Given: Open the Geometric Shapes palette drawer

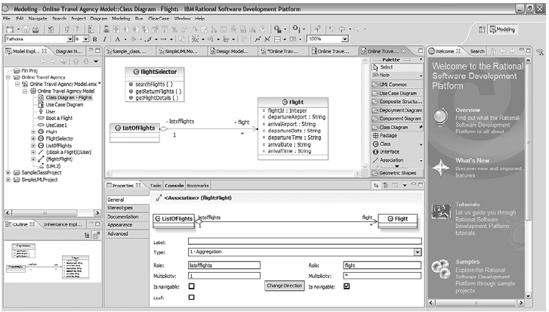Looking at the screenshot, I should 396,173.
